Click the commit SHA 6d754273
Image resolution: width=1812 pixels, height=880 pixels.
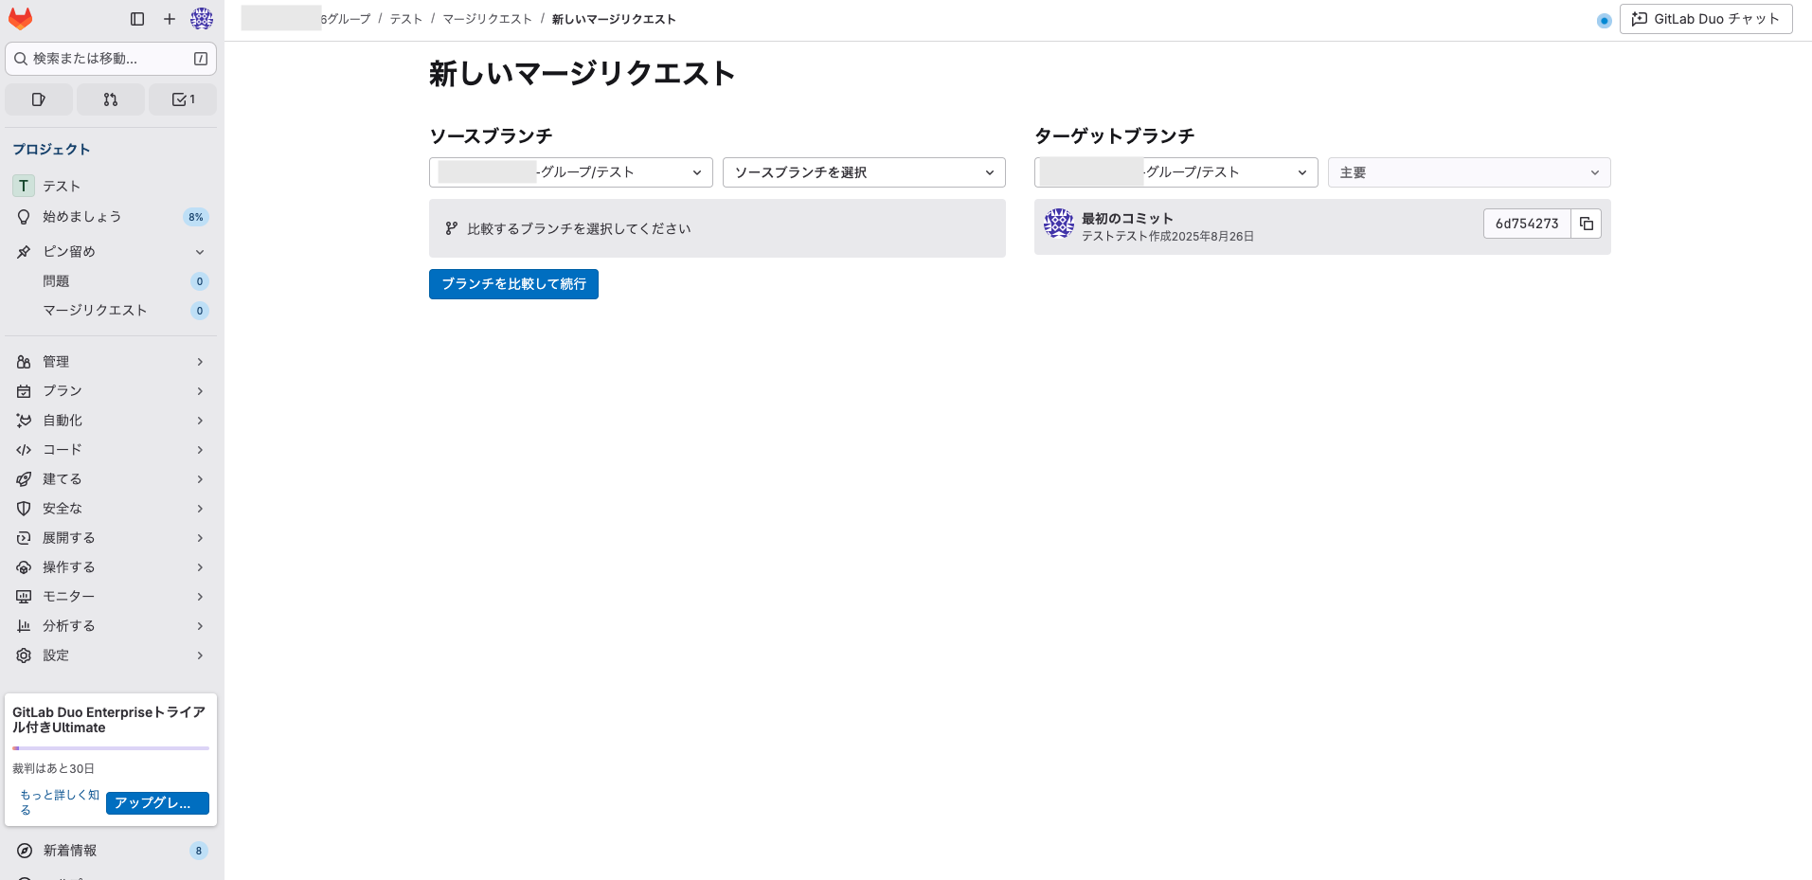[1527, 224]
